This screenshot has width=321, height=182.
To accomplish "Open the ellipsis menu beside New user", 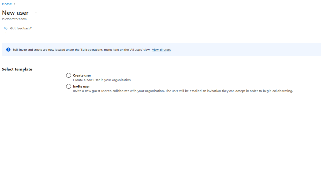I will (37, 13).
